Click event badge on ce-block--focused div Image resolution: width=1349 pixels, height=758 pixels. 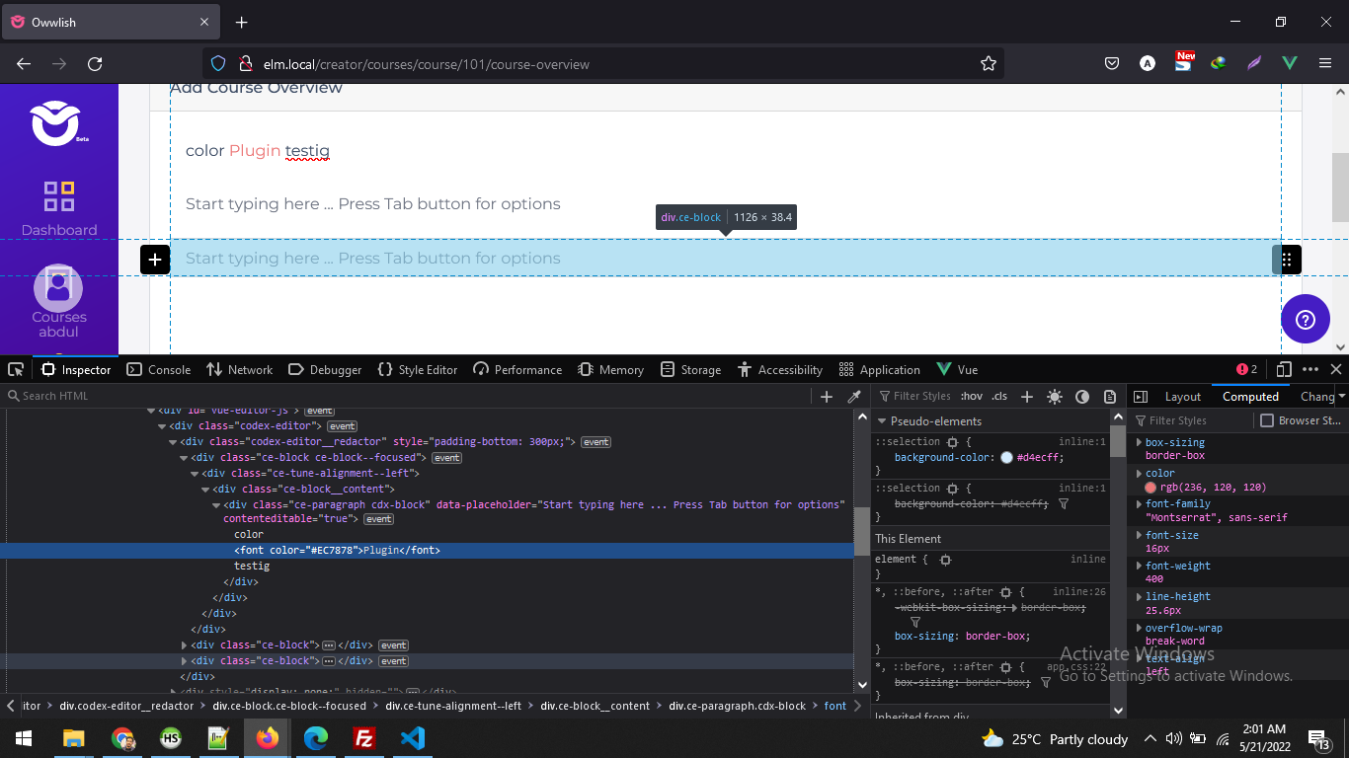click(x=447, y=458)
